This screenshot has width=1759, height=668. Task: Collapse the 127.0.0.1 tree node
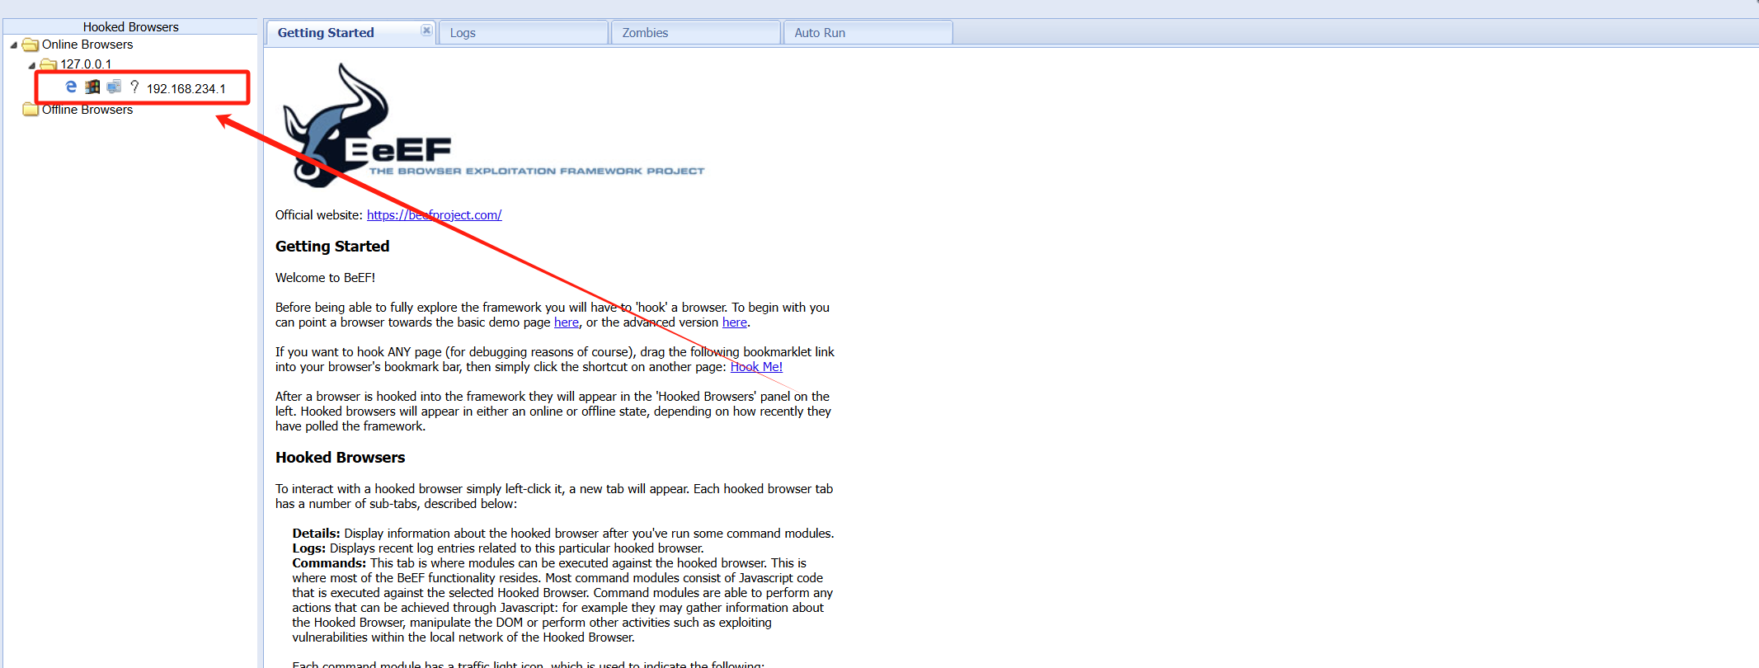click(x=31, y=65)
